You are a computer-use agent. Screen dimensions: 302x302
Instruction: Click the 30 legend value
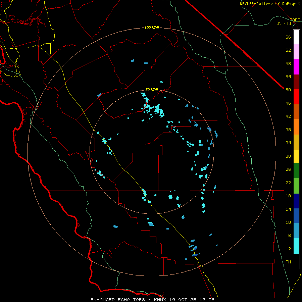pos(288,156)
